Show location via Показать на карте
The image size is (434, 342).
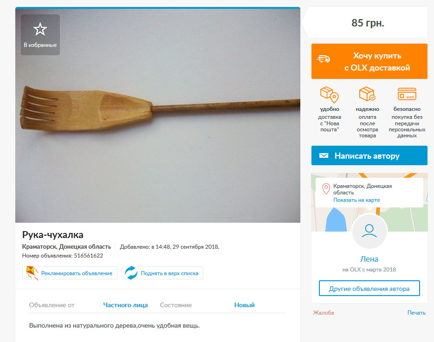click(356, 200)
